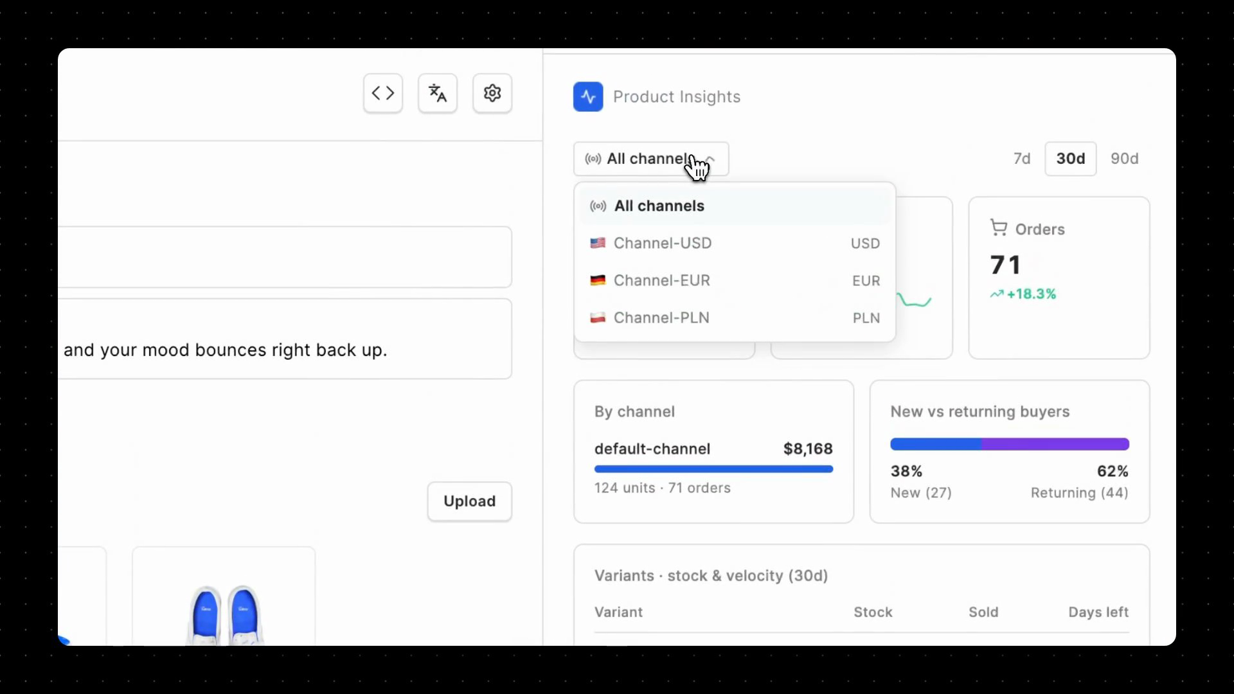The height and width of the screenshot is (694, 1234).
Task: Click the By channel card title
Action: click(634, 412)
